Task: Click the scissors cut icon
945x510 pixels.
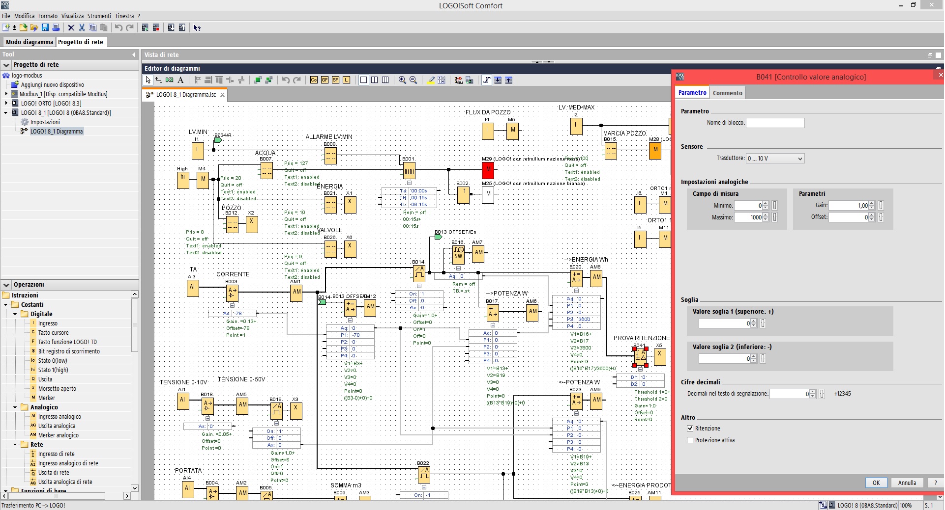Action: click(82, 27)
